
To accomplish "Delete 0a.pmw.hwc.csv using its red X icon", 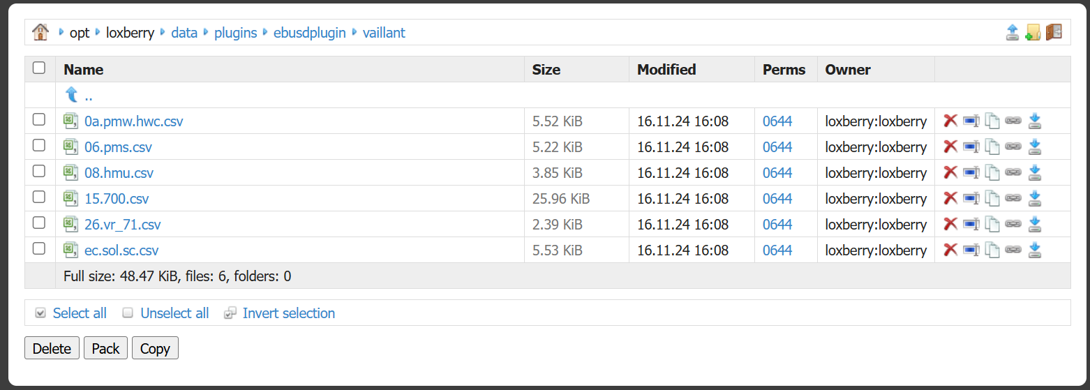I will click(950, 121).
